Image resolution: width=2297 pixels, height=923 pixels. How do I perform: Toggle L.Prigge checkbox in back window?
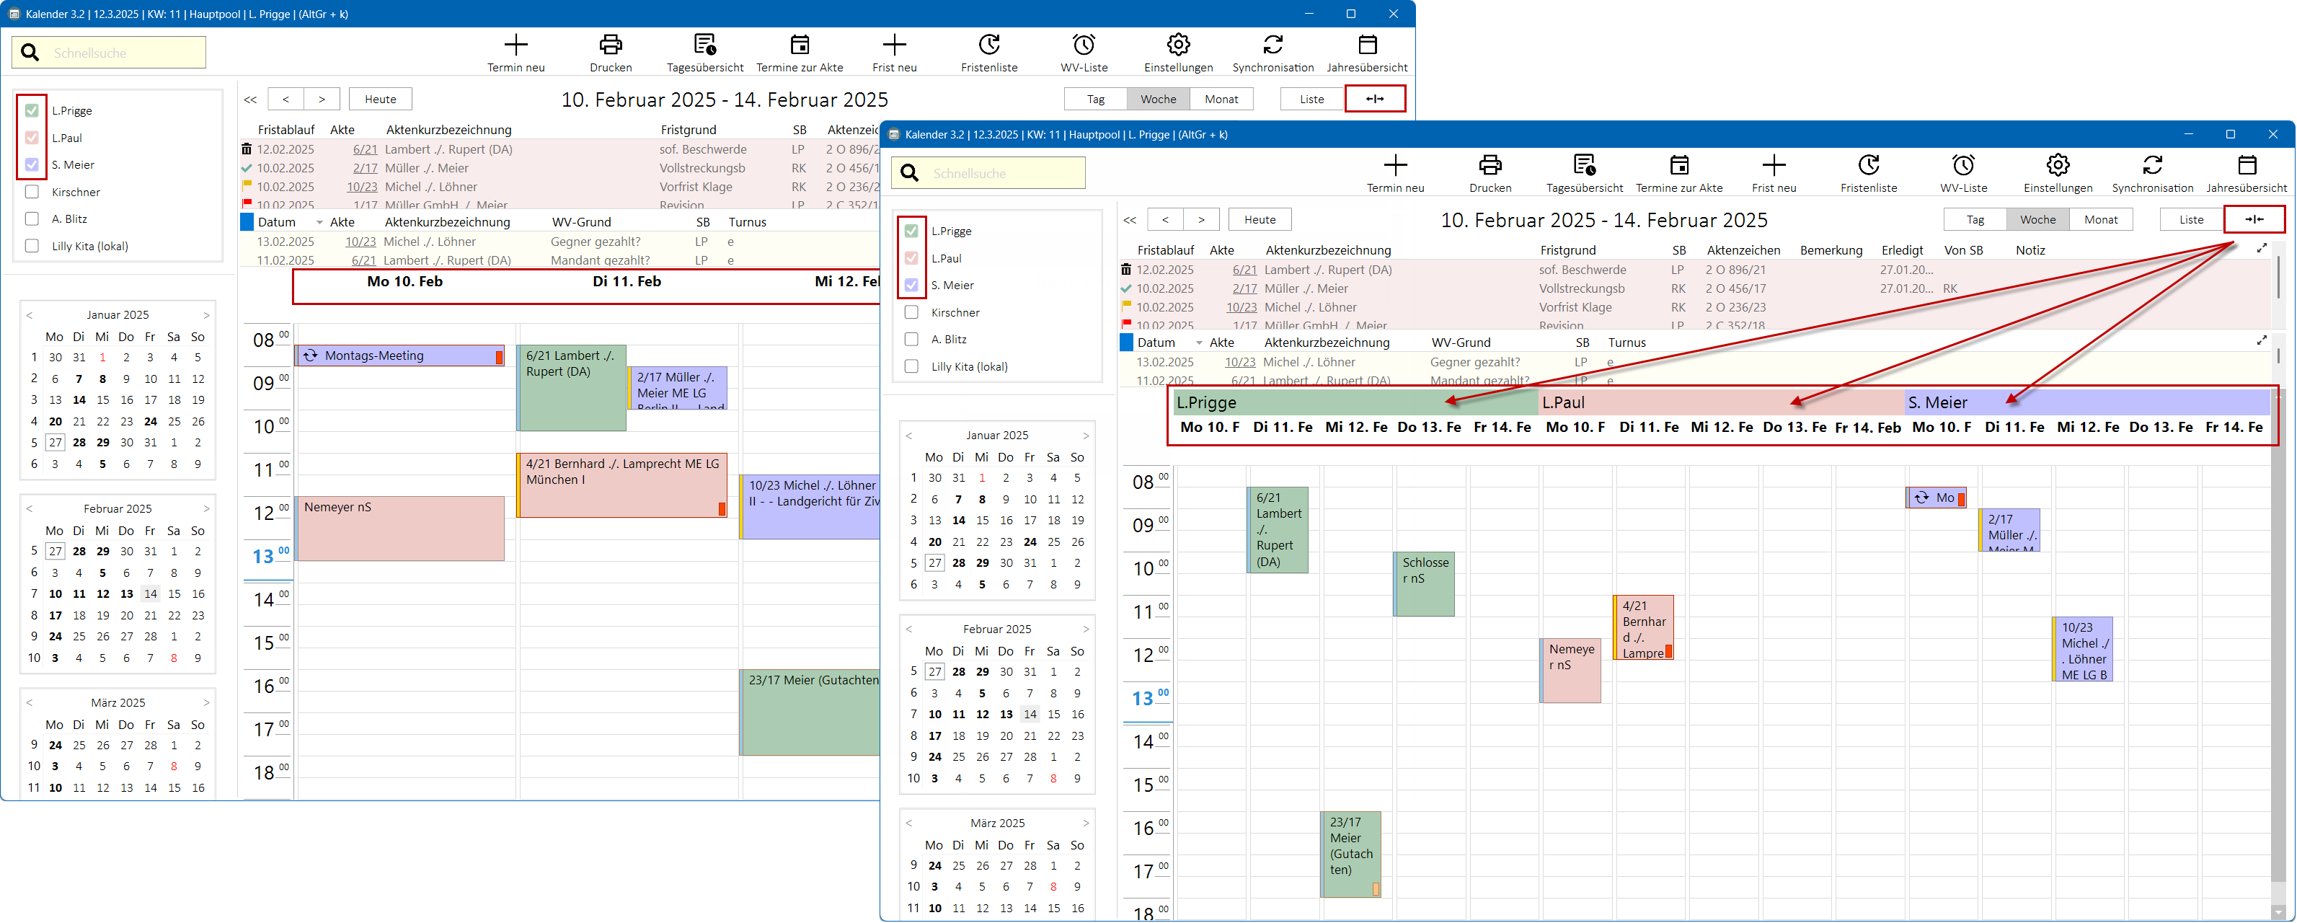pos(32,110)
